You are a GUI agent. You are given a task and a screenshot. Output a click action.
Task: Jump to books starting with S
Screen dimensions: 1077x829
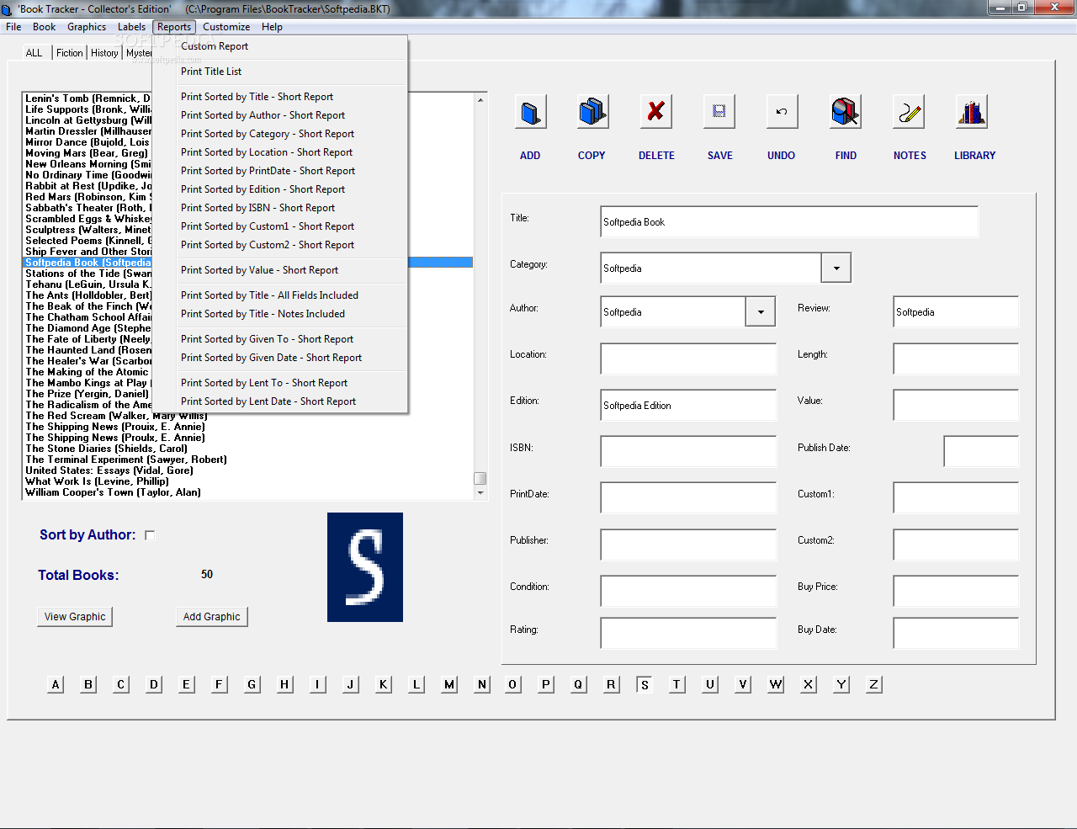(645, 684)
